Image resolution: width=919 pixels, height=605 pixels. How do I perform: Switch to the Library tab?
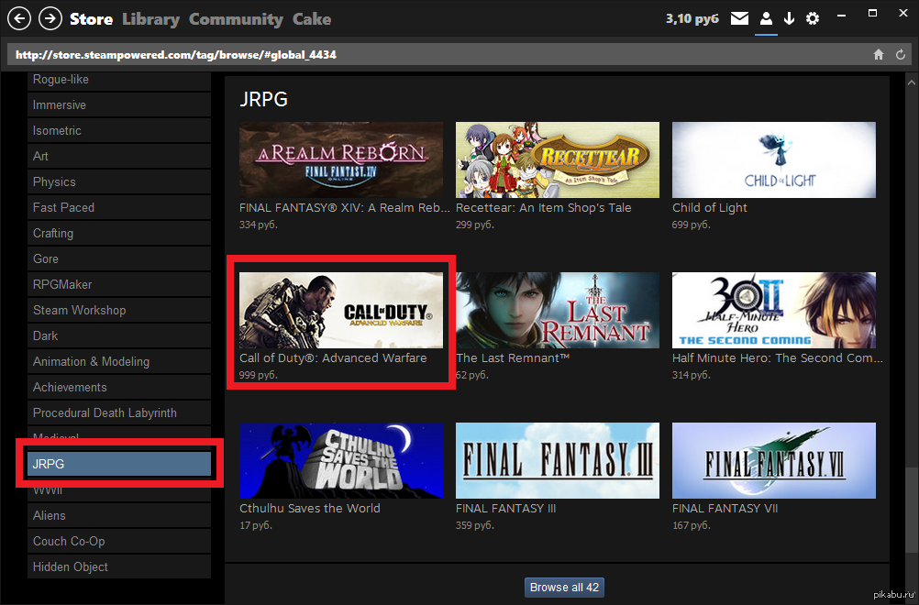(x=150, y=18)
